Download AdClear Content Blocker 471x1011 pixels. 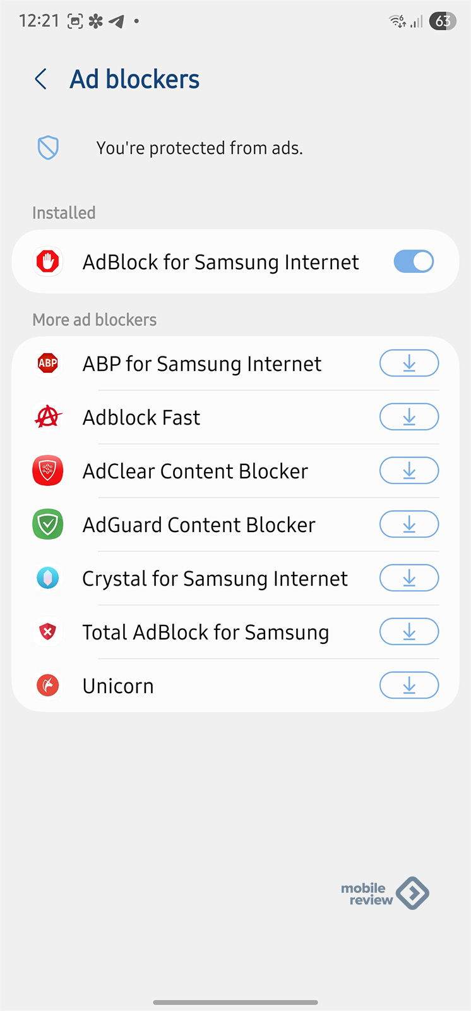pyautogui.click(x=409, y=471)
